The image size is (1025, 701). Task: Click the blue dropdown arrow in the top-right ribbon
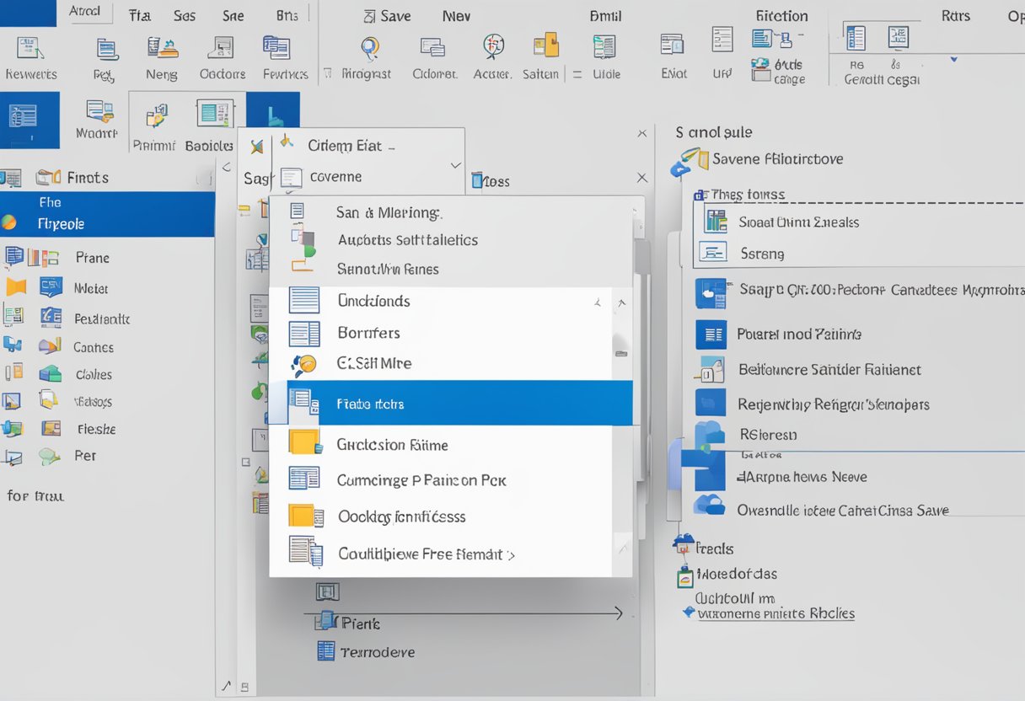click(x=953, y=61)
